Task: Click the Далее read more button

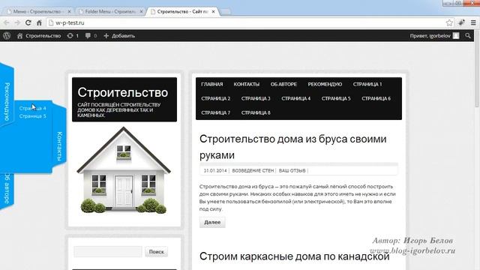Action: tap(212, 222)
